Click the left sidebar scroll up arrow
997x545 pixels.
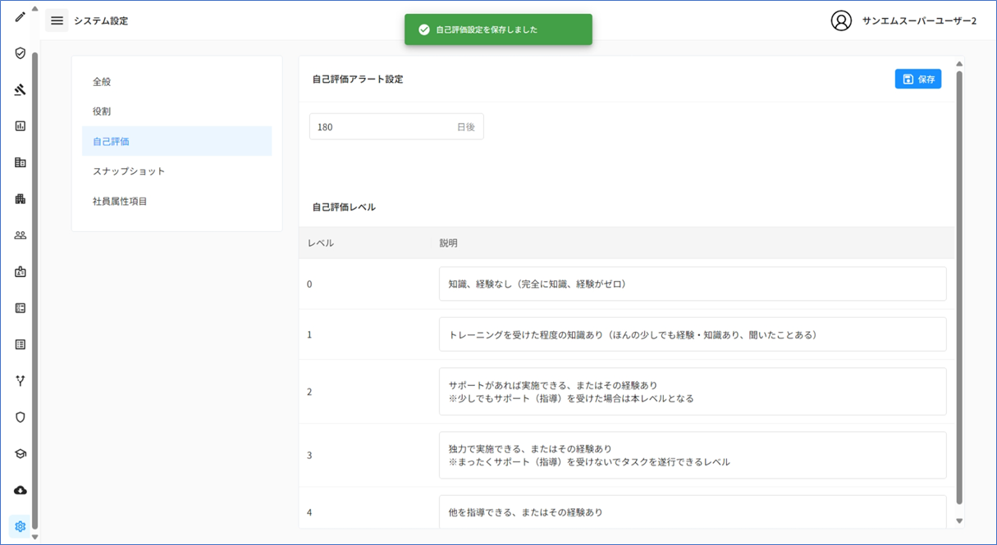[34, 9]
